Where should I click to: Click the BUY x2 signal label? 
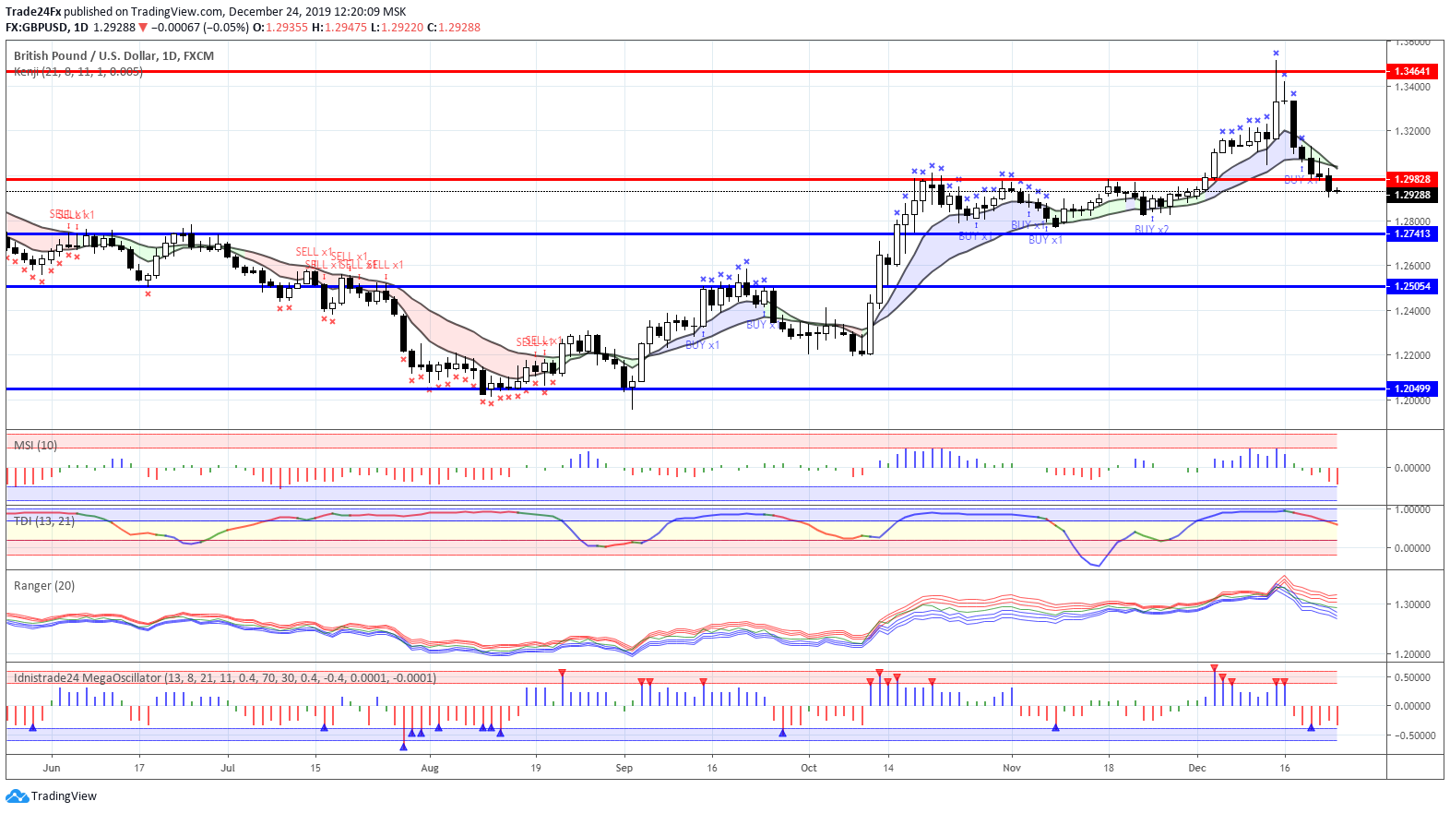click(1151, 229)
